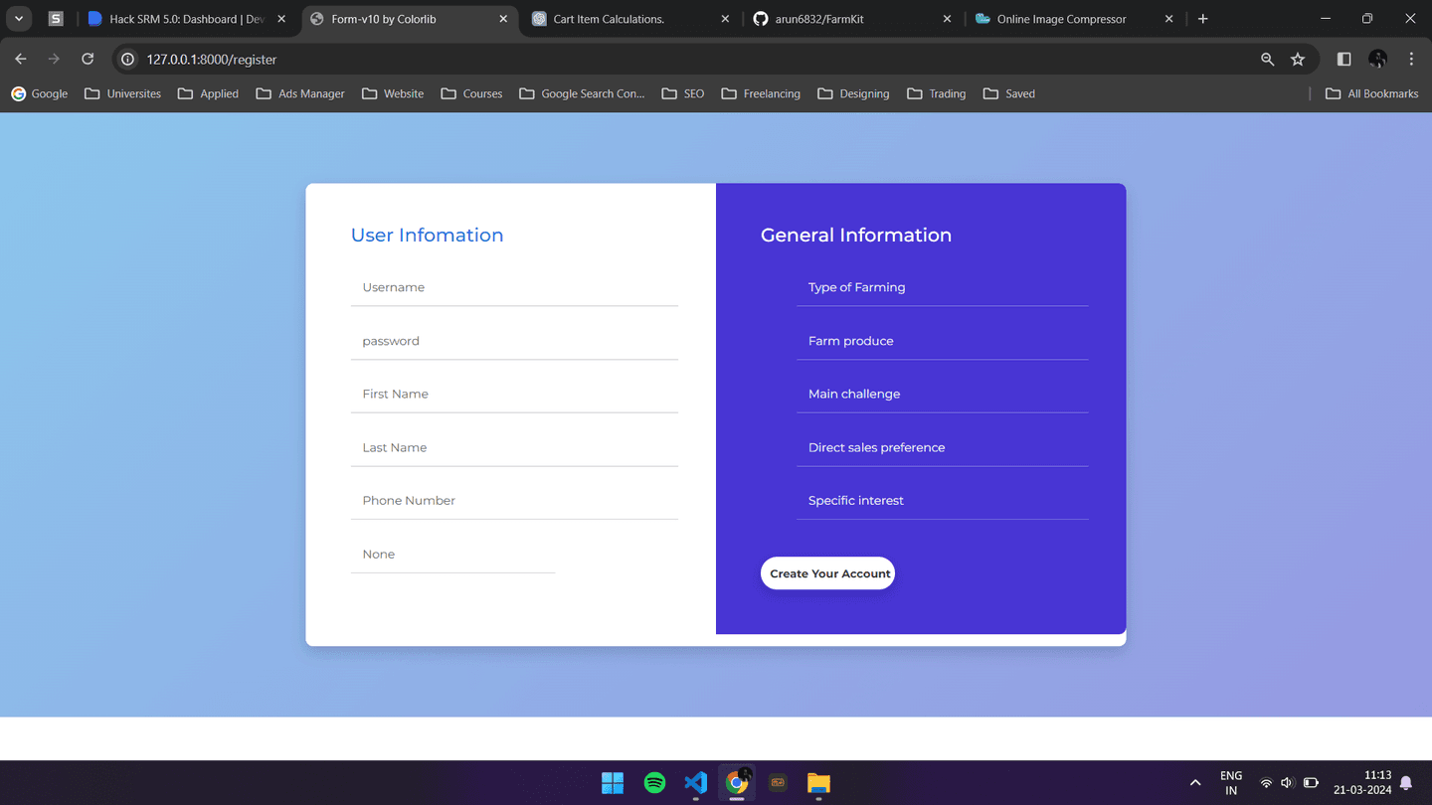Open the dark app icon beside Chrome in the taskbar
Screen dimensions: 1432x805
click(x=778, y=783)
